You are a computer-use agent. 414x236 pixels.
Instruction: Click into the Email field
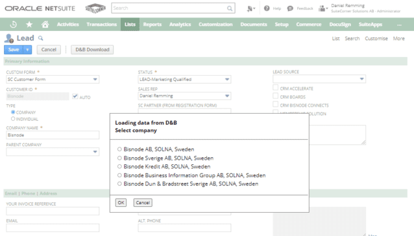(53, 228)
